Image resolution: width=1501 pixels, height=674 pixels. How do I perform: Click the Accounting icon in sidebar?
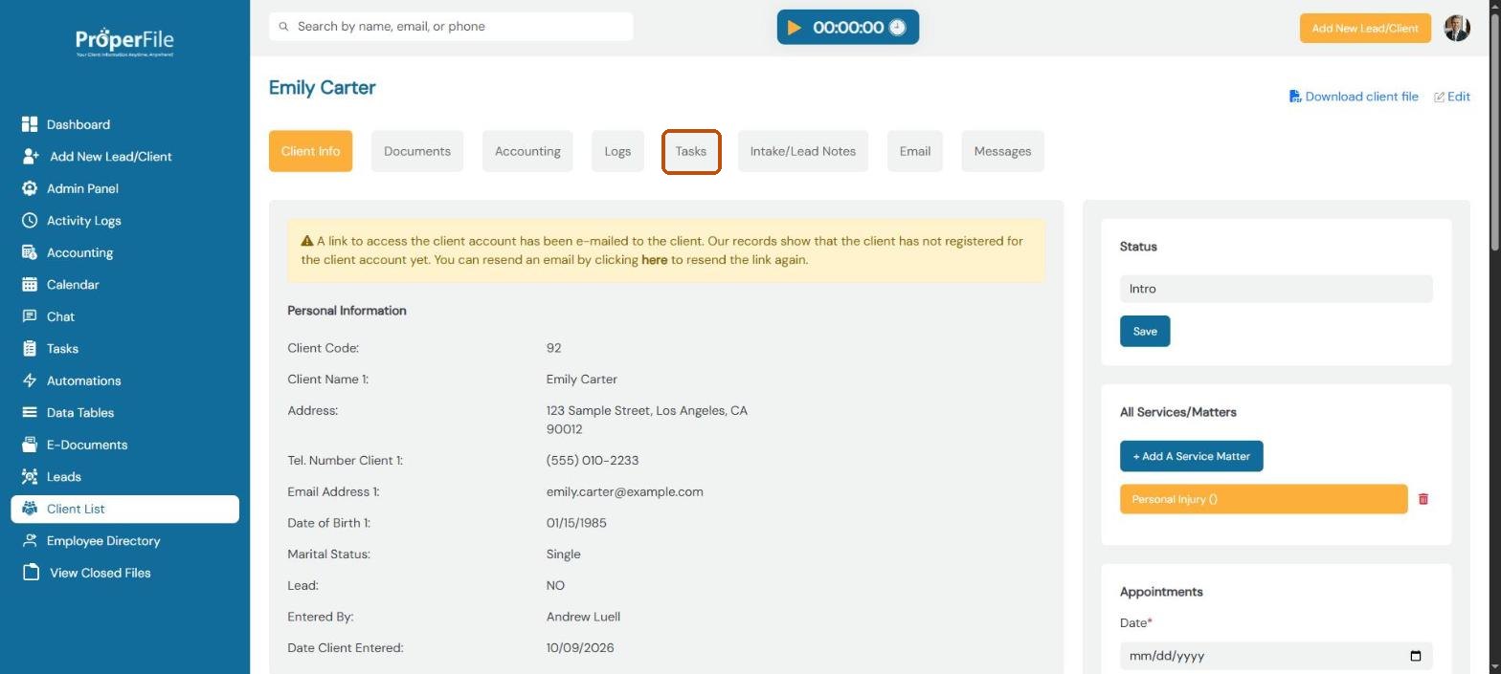click(x=30, y=252)
